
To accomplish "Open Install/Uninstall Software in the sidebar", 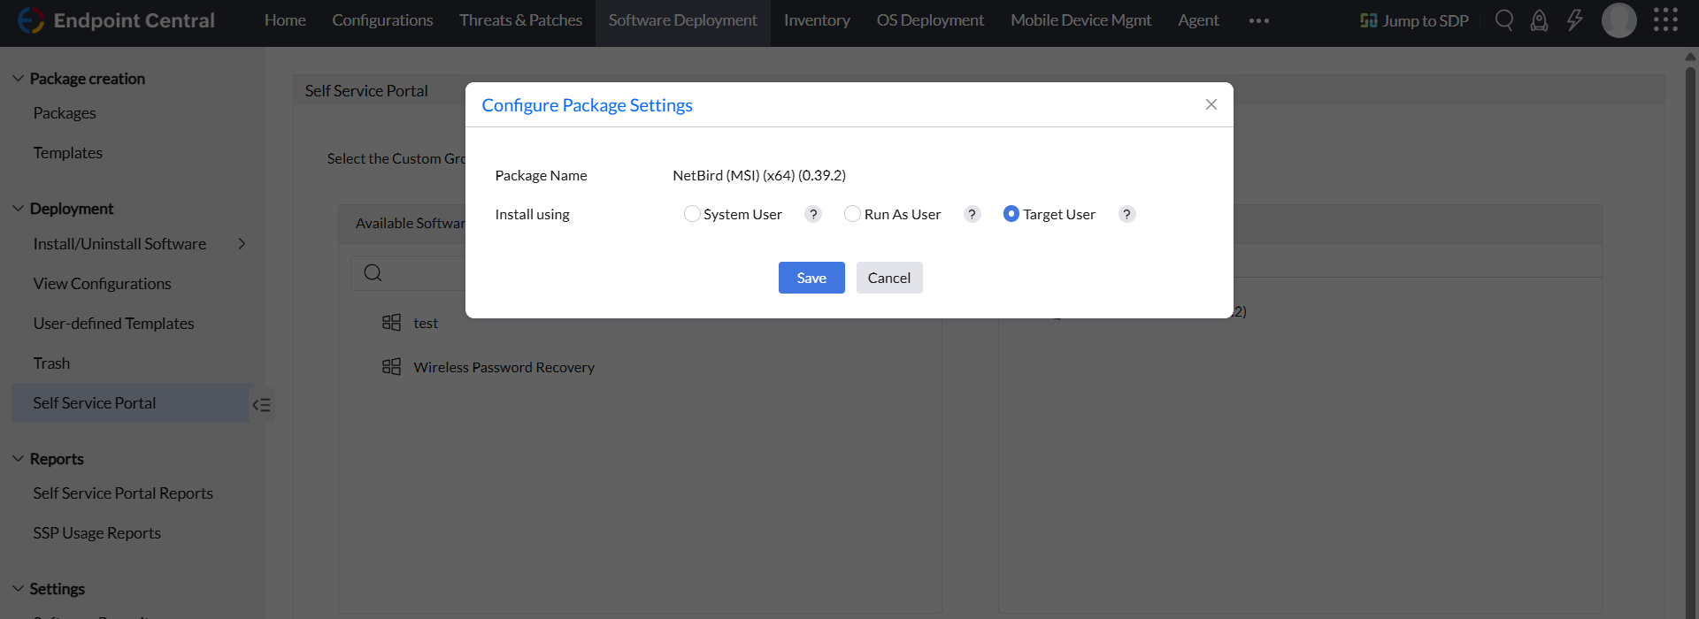I will point(119,244).
